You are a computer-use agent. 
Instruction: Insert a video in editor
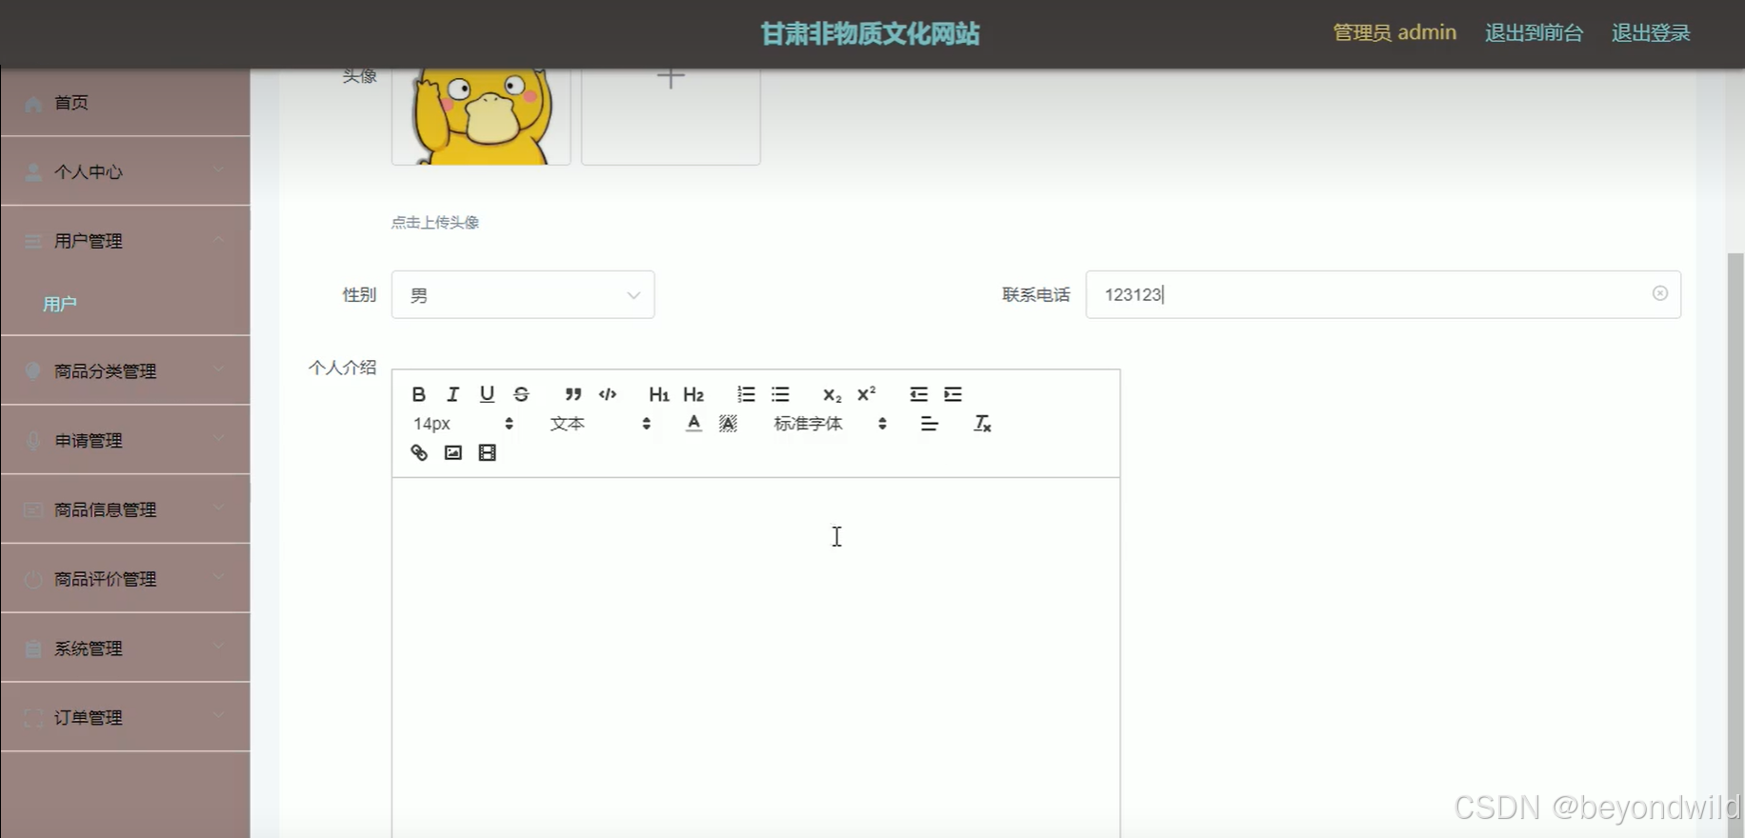point(487,452)
